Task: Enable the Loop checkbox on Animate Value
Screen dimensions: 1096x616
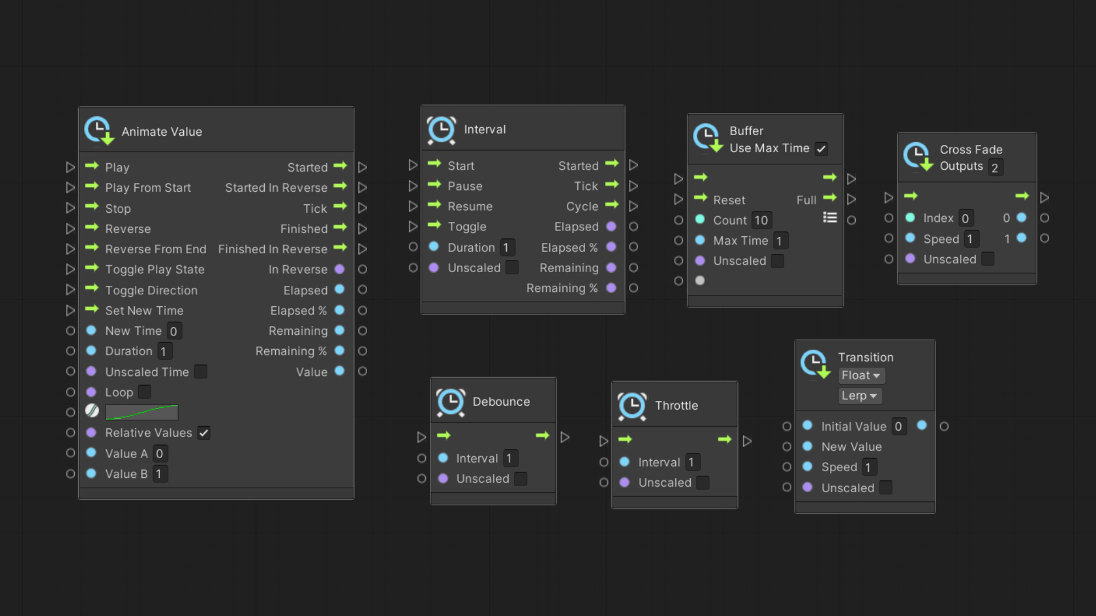Action: pos(144,392)
